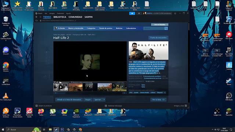Click the Acción tag

point(136,93)
